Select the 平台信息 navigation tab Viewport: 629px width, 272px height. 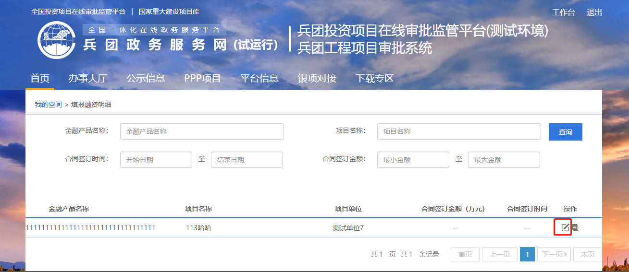(259, 78)
